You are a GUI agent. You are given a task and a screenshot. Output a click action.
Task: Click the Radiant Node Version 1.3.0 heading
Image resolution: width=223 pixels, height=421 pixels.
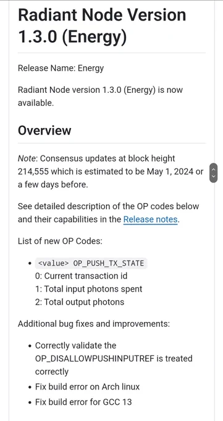pos(102,26)
